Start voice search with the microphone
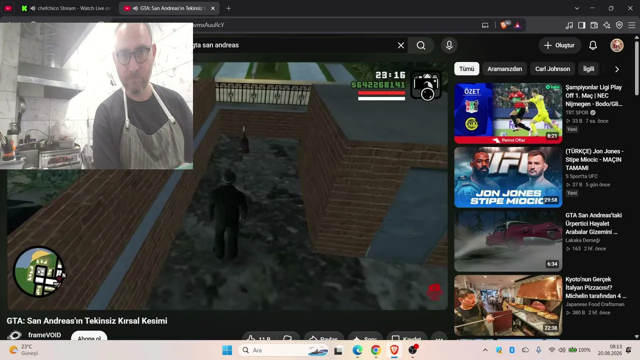The height and width of the screenshot is (360, 640). click(449, 45)
